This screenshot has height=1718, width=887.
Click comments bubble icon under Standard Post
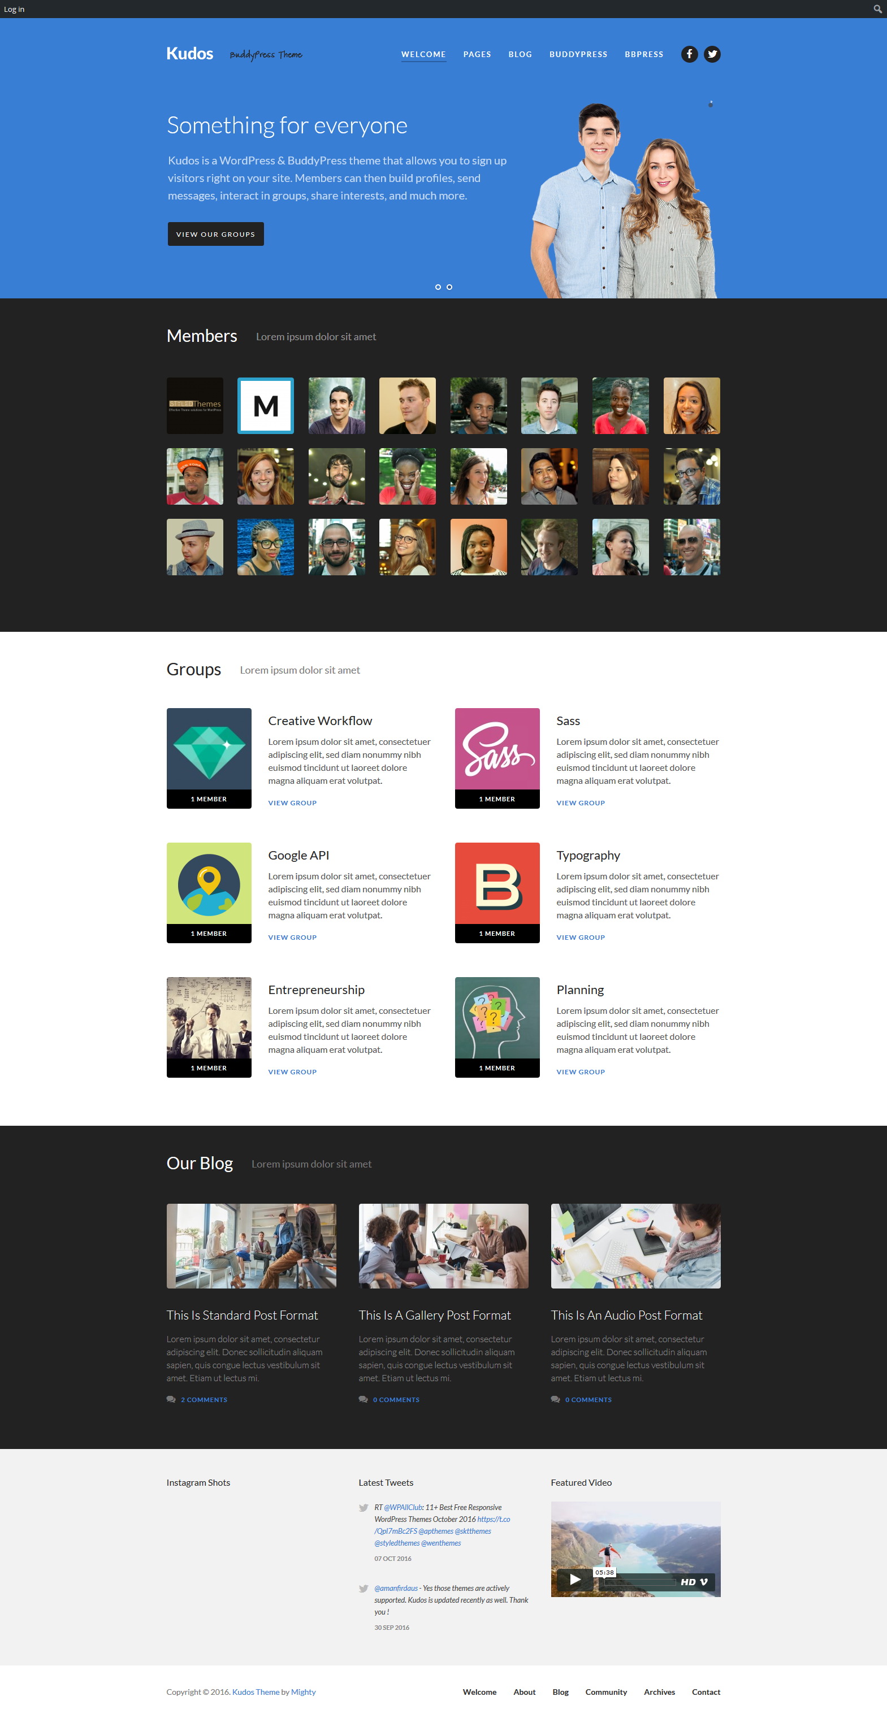point(171,1399)
